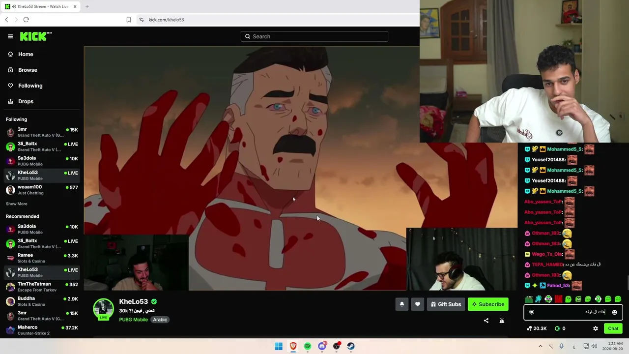Click the Kick logo
This screenshot has height=354, width=629.
click(x=36, y=36)
